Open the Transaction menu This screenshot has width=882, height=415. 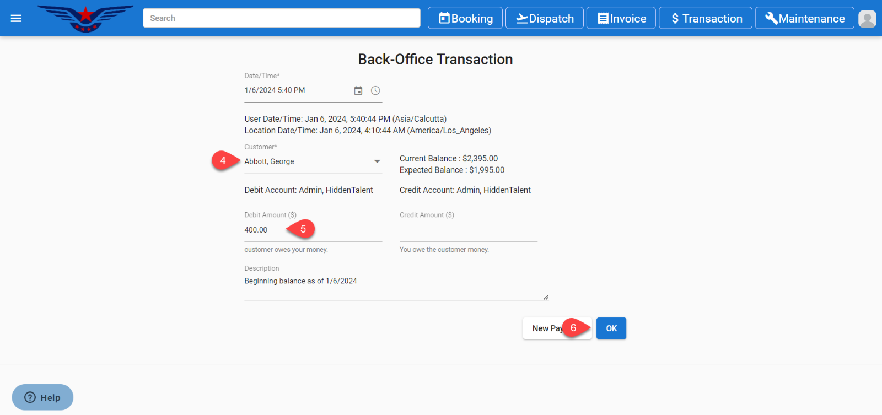coord(706,18)
